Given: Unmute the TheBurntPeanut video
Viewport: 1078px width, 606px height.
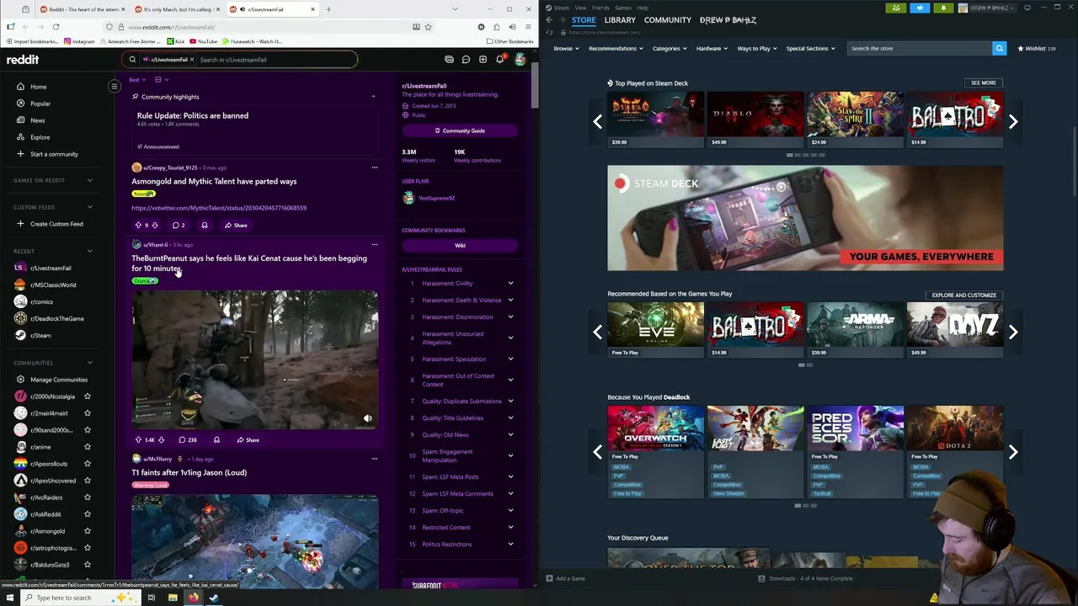Looking at the screenshot, I should [x=367, y=418].
